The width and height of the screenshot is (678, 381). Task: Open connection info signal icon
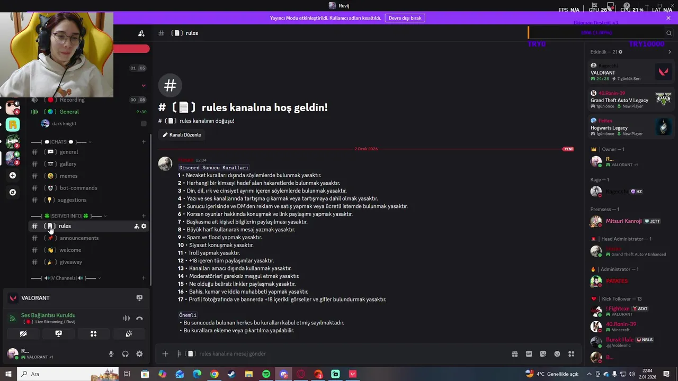13,318
